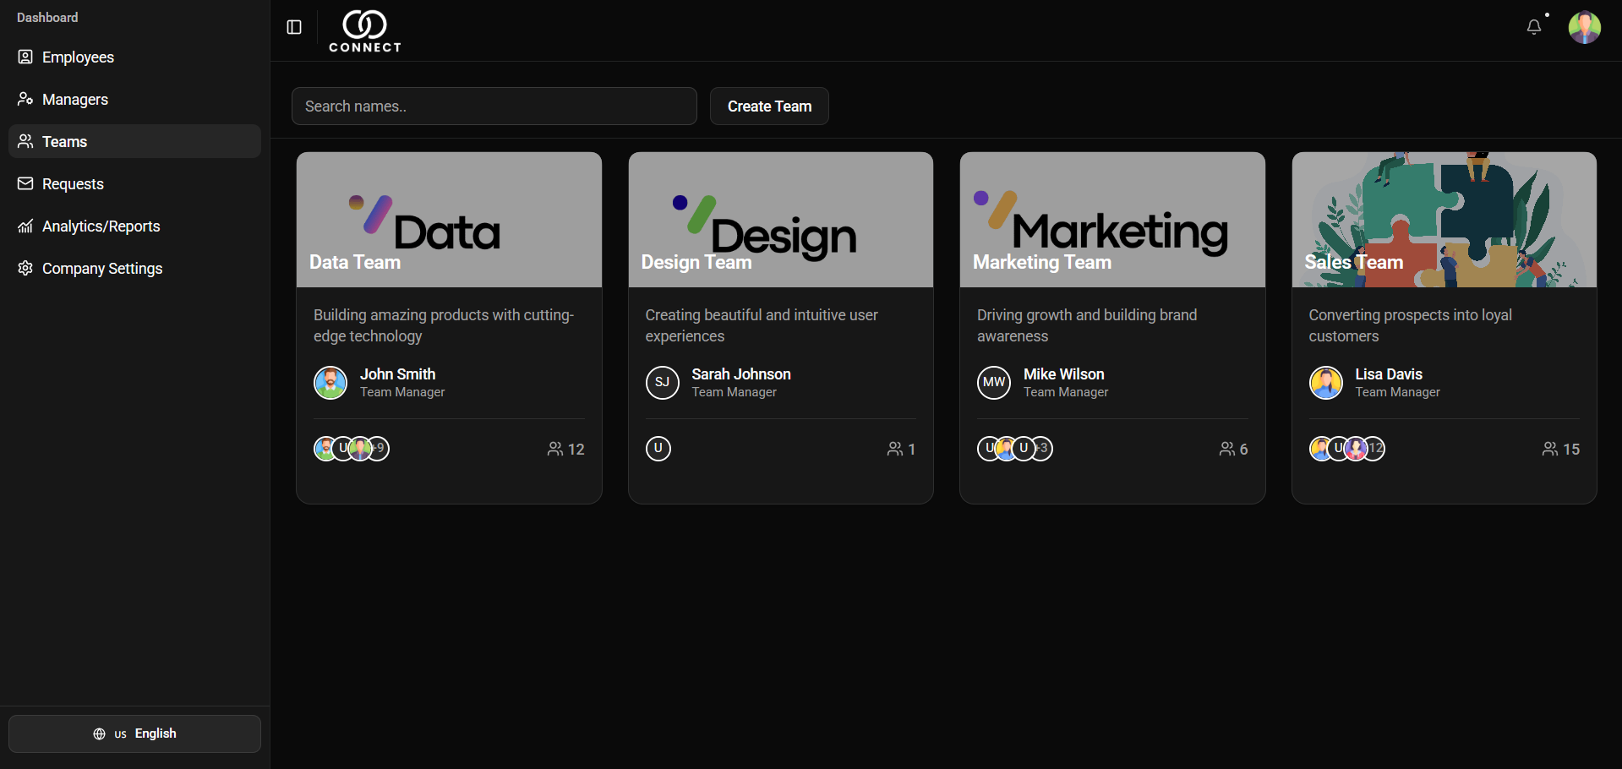Viewport: 1622px width, 769px height.
Task: Open the Data Team card banner
Action: [x=449, y=220]
